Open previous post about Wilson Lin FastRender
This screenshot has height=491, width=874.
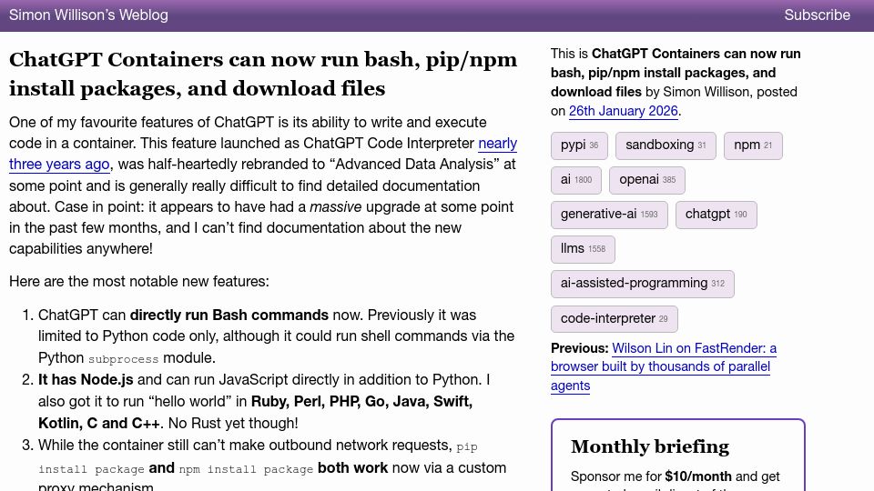click(664, 366)
